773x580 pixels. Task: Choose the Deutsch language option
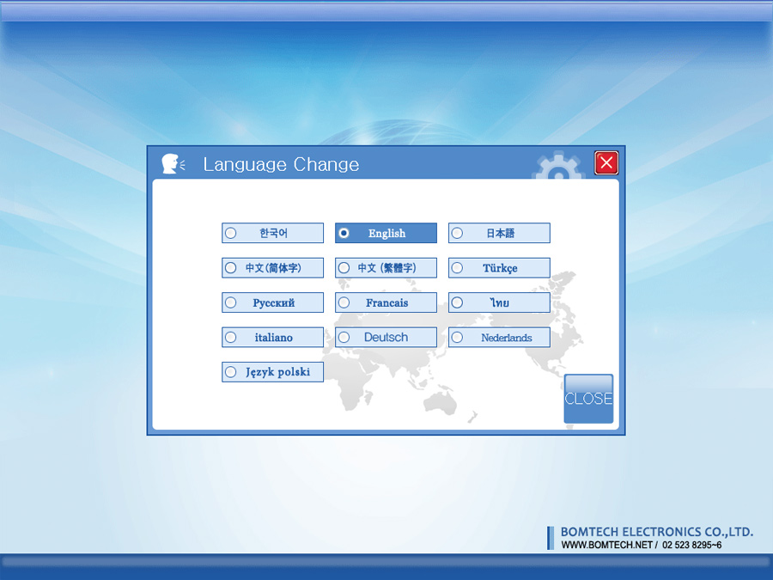point(386,338)
